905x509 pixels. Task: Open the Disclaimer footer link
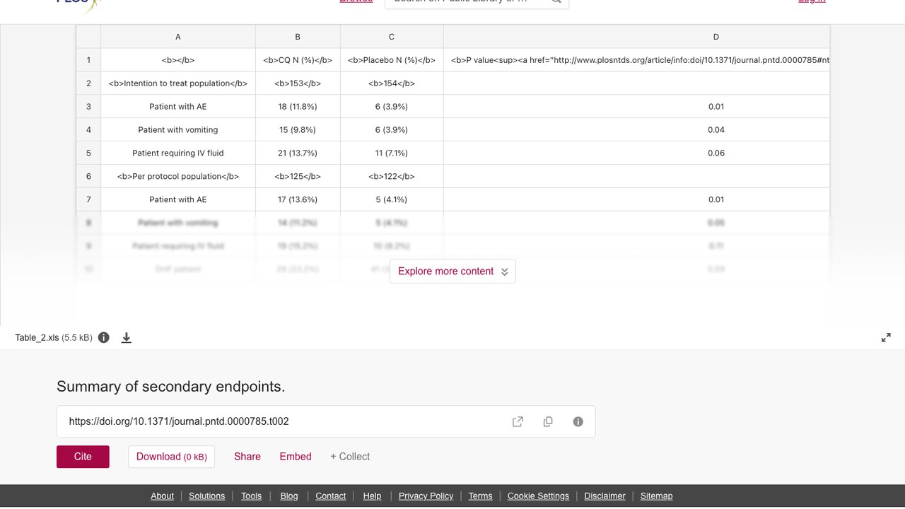click(605, 496)
